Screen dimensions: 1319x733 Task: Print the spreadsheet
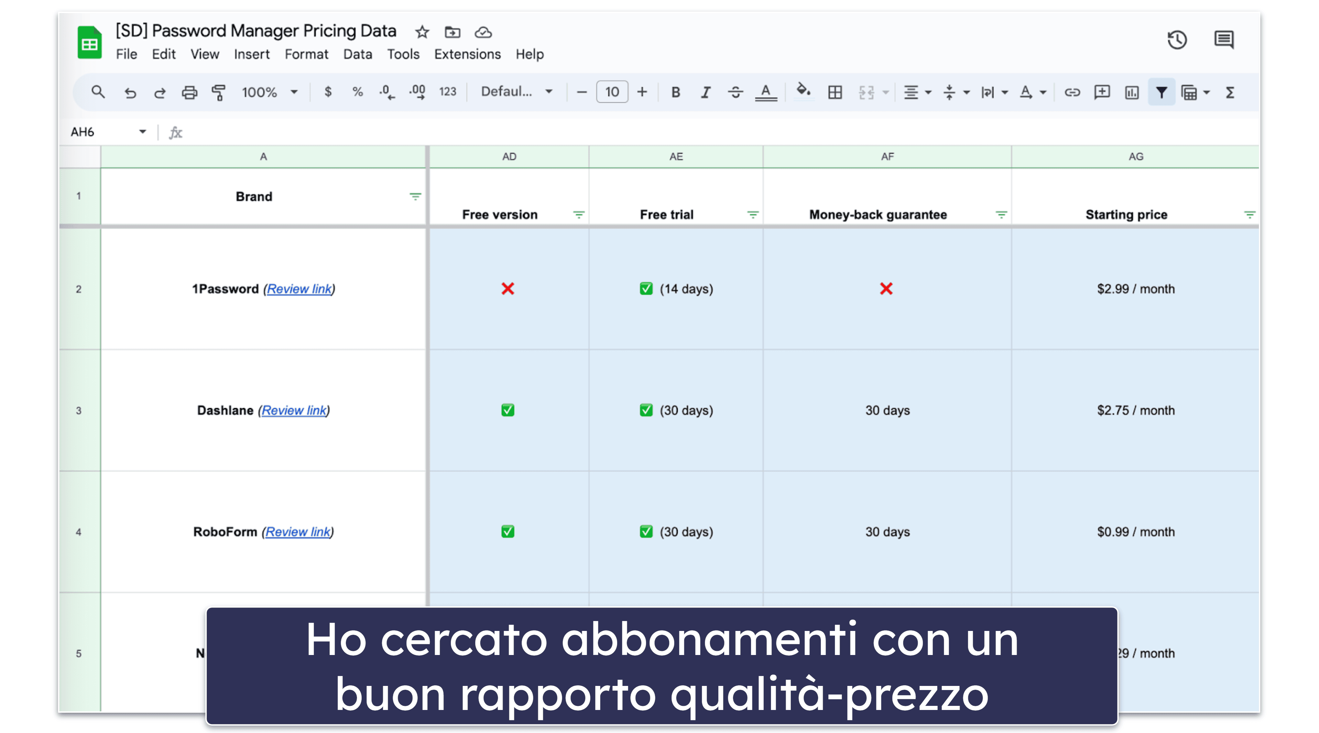click(189, 93)
